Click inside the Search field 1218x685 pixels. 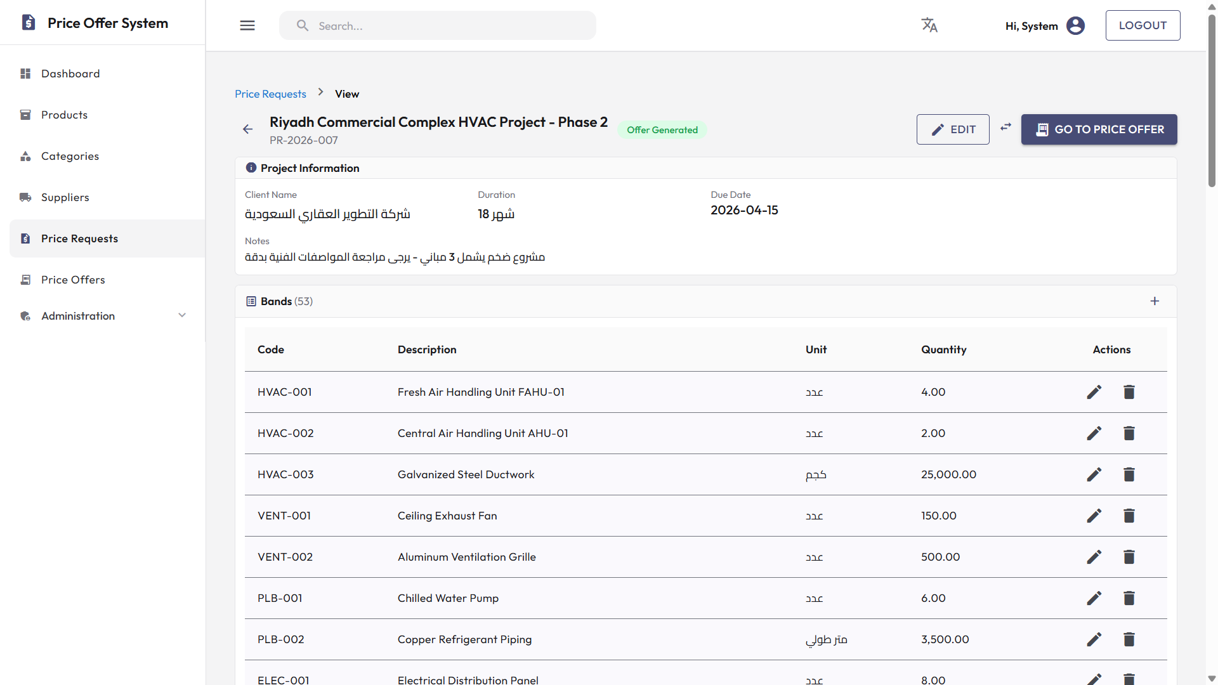tap(438, 25)
